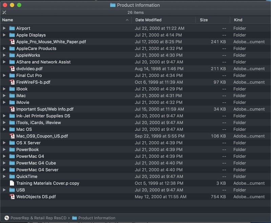This screenshot has width=271, height=223.
Task: Click the Apple_Pro_Mouse_White_Paper.pdf file icon
Action: (x=12, y=42)
